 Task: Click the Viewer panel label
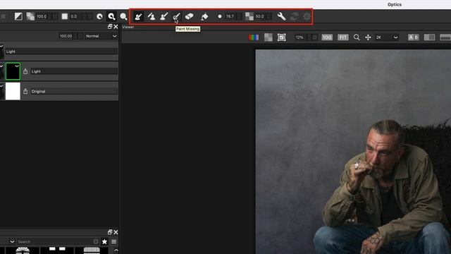coord(128,27)
